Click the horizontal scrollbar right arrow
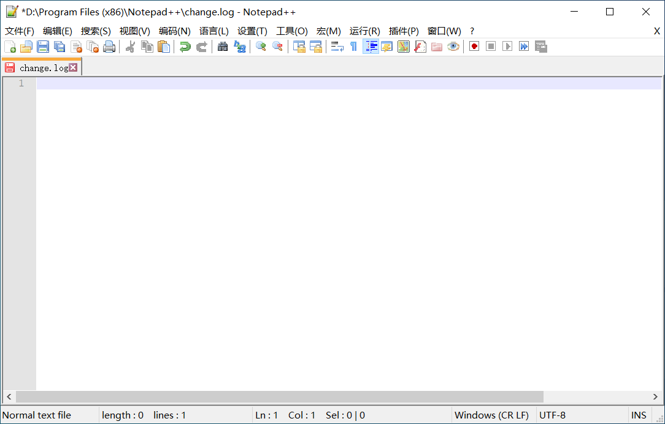Screen dimensions: 665x424 pyautogui.click(x=655, y=397)
